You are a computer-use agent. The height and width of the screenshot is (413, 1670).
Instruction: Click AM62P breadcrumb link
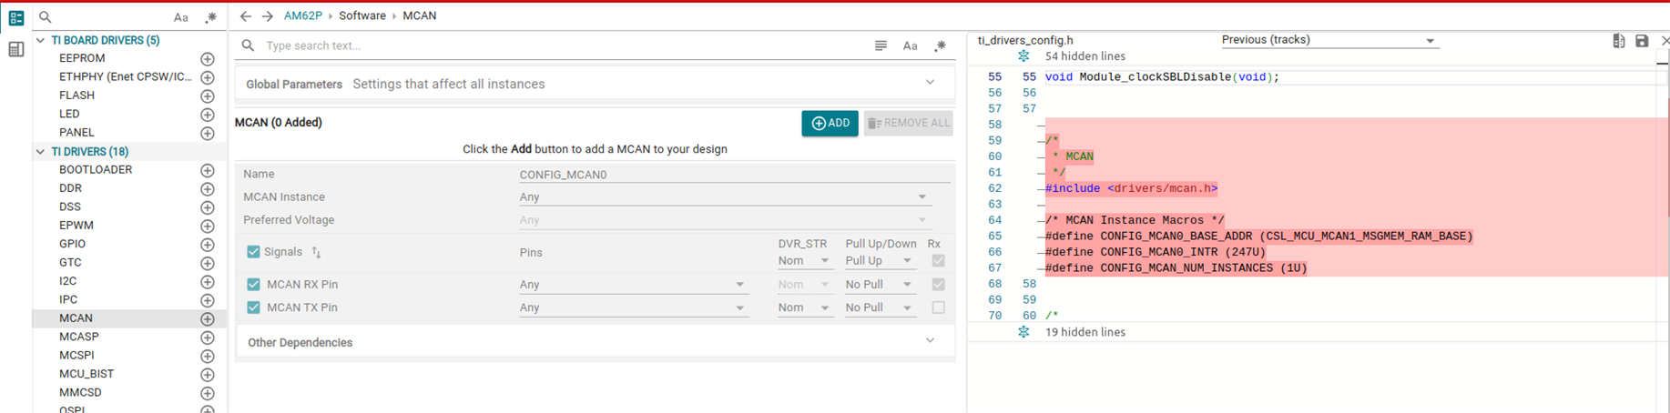click(302, 16)
